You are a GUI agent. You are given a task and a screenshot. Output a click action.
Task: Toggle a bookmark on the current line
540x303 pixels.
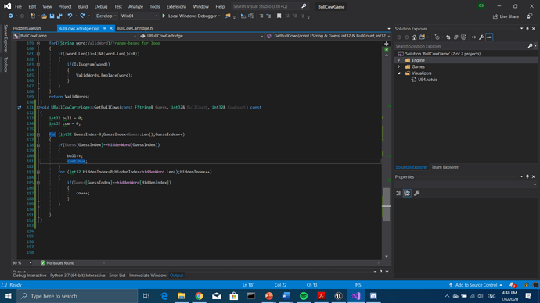click(279, 16)
